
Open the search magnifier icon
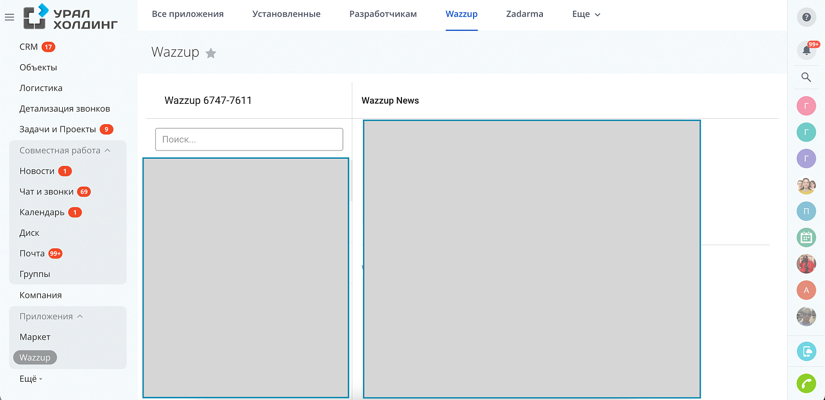tap(806, 77)
